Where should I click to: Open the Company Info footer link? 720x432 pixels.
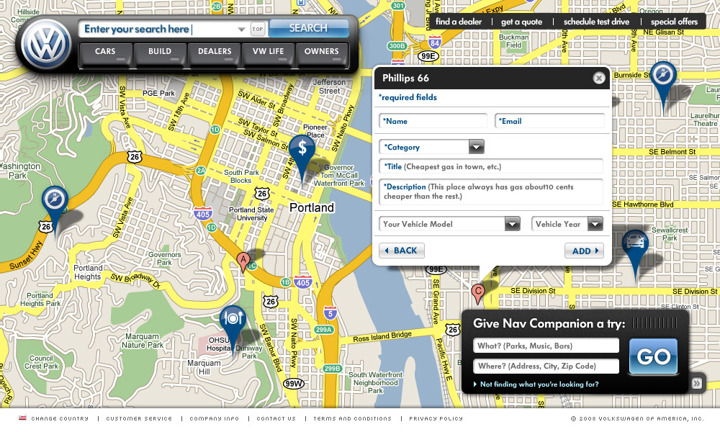[x=215, y=419]
